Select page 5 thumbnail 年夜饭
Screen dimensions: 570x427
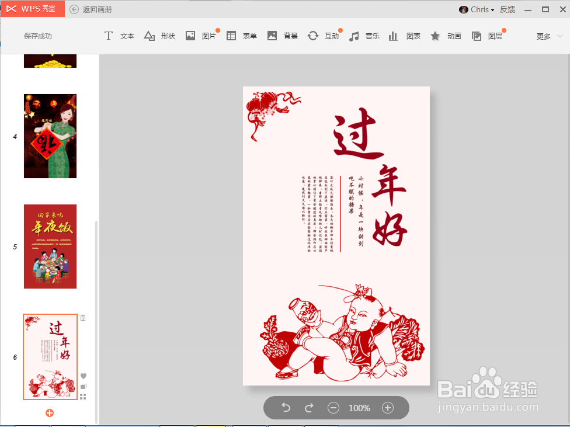pyautogui.click(x=50, y=247)
